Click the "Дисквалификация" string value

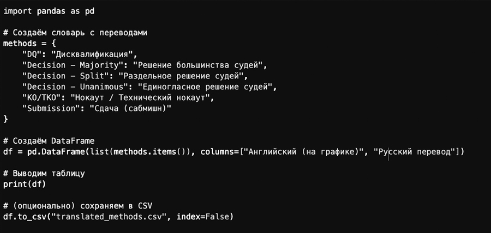tap(90, 54)
